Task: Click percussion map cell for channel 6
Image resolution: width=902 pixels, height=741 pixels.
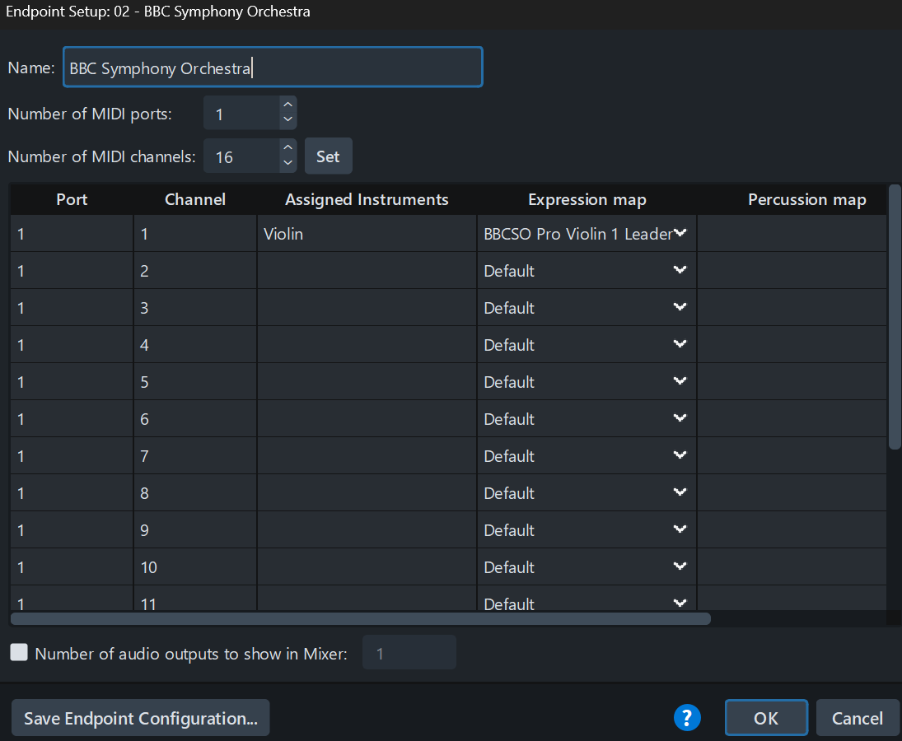Action: click(792, 418)
